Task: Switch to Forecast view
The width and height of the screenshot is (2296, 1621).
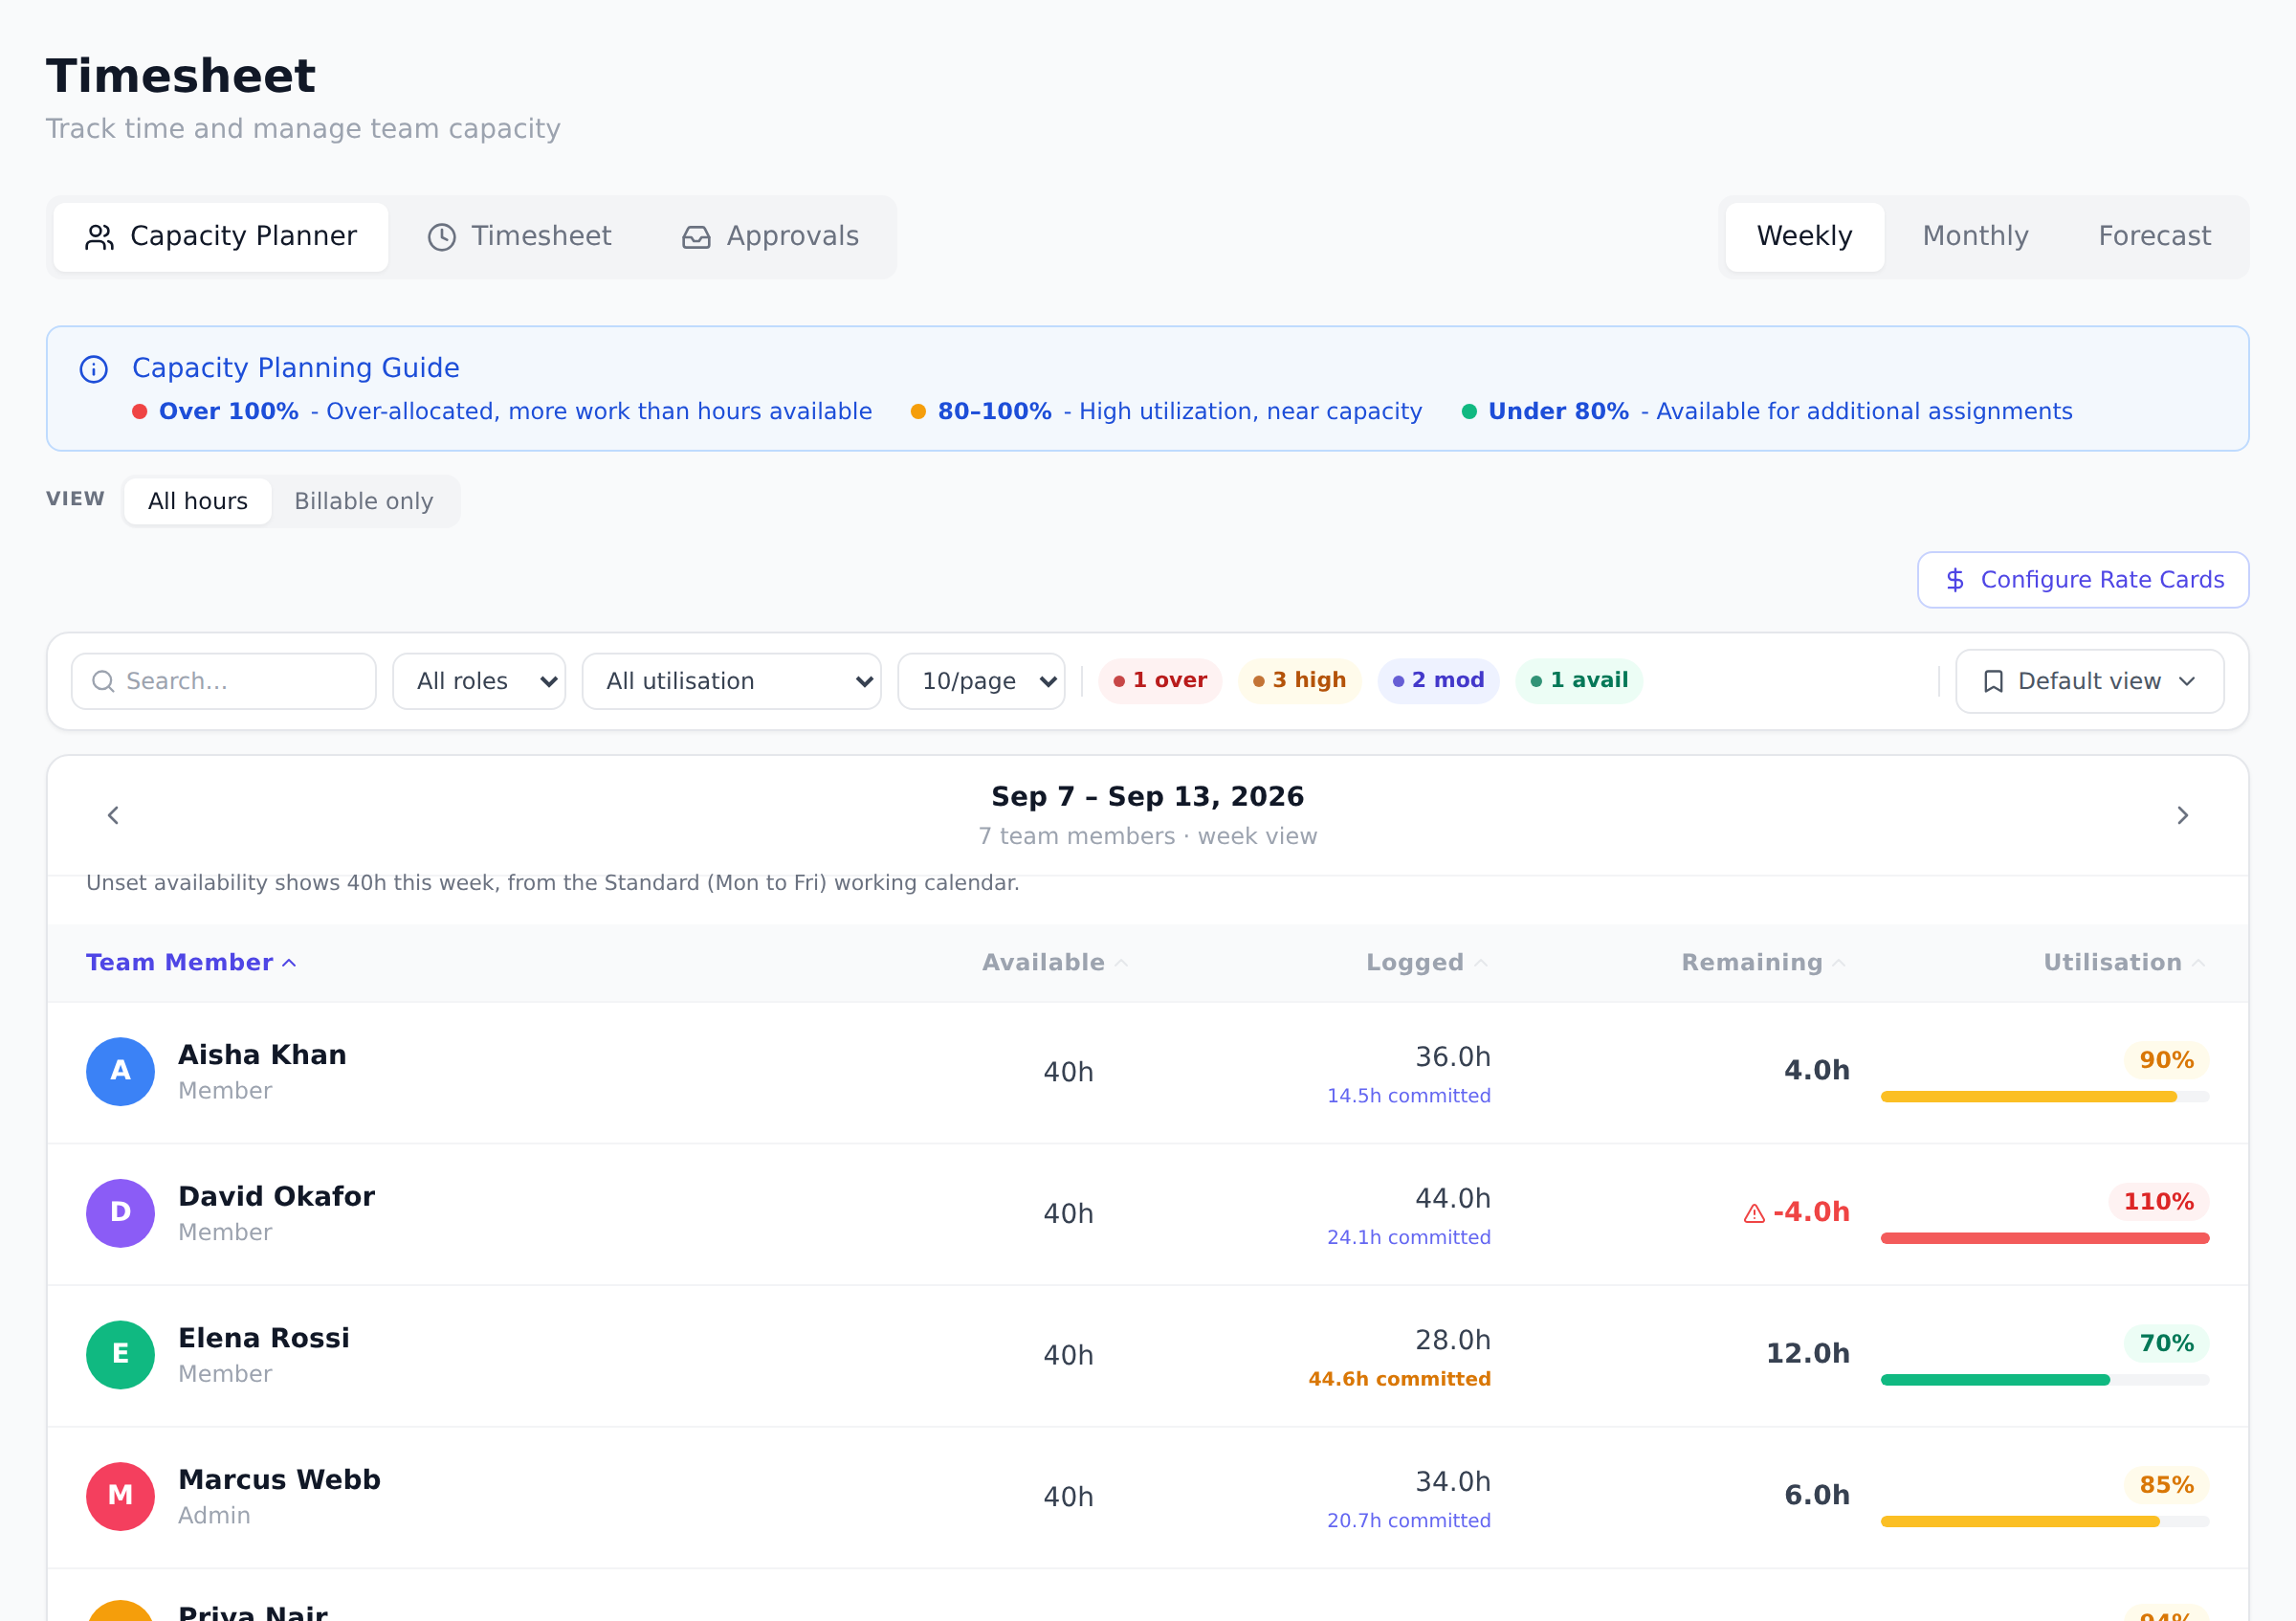Action: click(x=2154, y=237)
